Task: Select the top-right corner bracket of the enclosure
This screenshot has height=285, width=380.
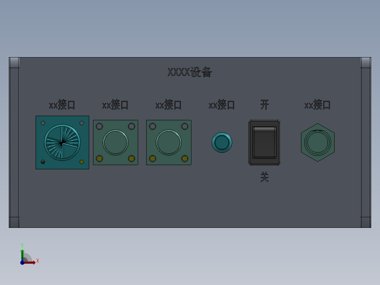Action: (366, 63)
